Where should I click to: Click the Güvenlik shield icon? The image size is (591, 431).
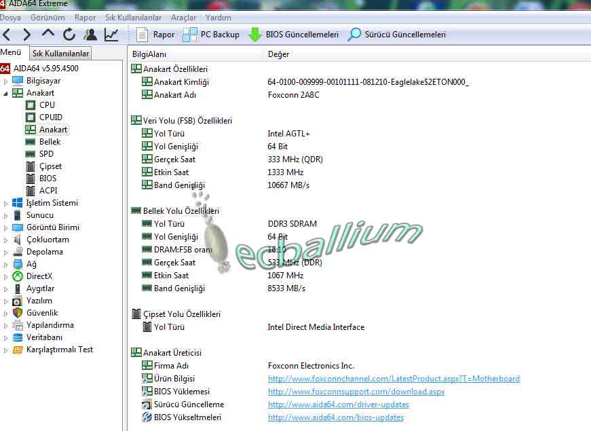[x=18, y=313]
